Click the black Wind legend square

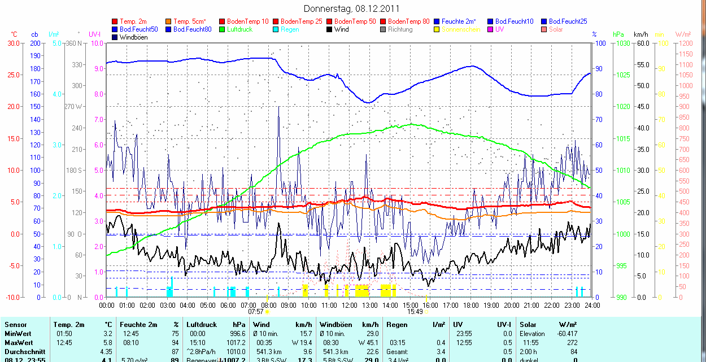coord(330,29)
